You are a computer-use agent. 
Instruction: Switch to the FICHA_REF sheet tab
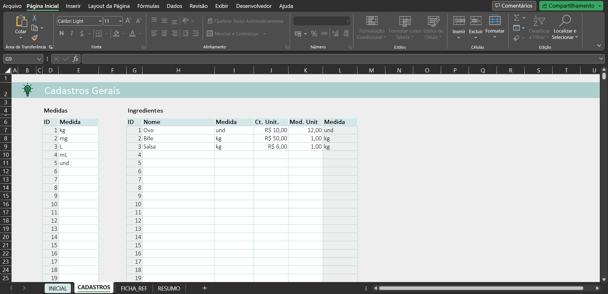(x=134, y=288)
